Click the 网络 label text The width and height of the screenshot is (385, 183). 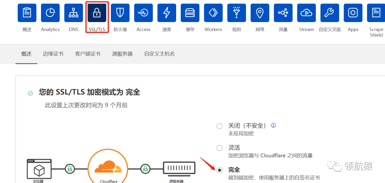pos(260,30)
